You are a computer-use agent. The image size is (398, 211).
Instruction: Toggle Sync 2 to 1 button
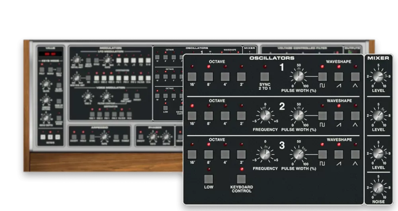[x=265, y=77]
